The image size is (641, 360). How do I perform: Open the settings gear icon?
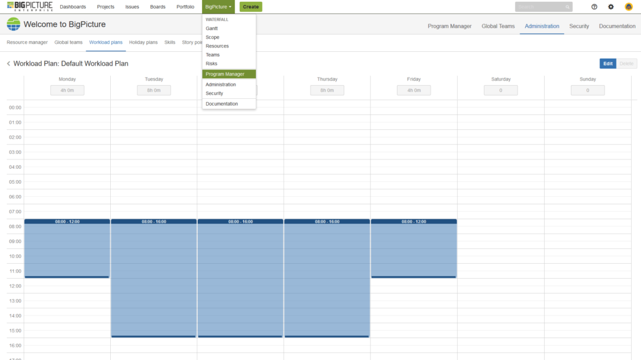click(610, 6)
